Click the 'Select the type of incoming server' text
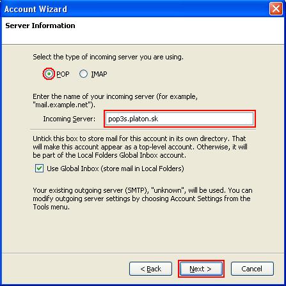 tap(108, 57)
